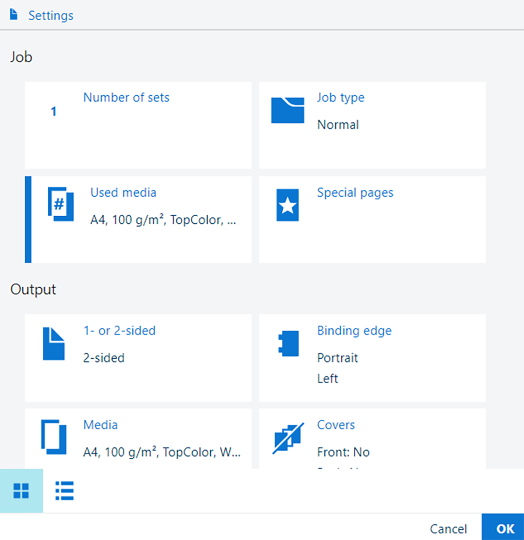The image size is (524, 540).
Task: Click the Media sheet icon
Action: (54, 437)
